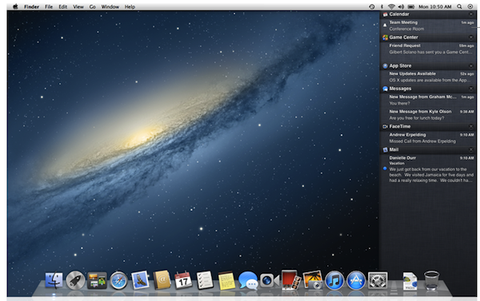This screenshot has height=301, width=480.
Task: Open Danielle Durr Vacation mail notification
Action: pyautogui.click(x=428, y=169)
